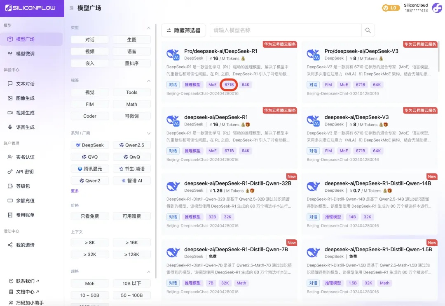Screen dimensions: 445x306
Task: Filter by 书生·浦语 vendor
Action: pyautogui.click(x=132, y=169)
